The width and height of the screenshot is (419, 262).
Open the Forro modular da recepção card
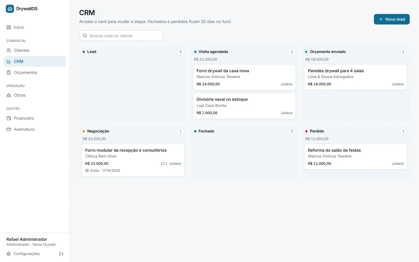133,160
